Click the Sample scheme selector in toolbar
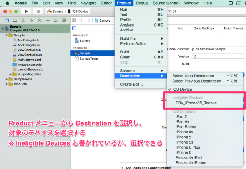 55,12
